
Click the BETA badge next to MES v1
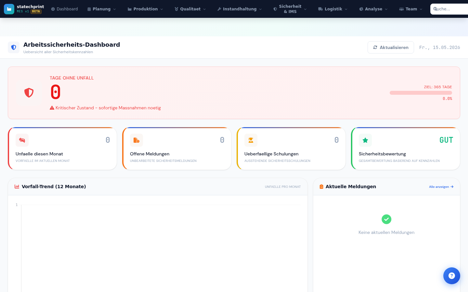click(x=36, y=11)
